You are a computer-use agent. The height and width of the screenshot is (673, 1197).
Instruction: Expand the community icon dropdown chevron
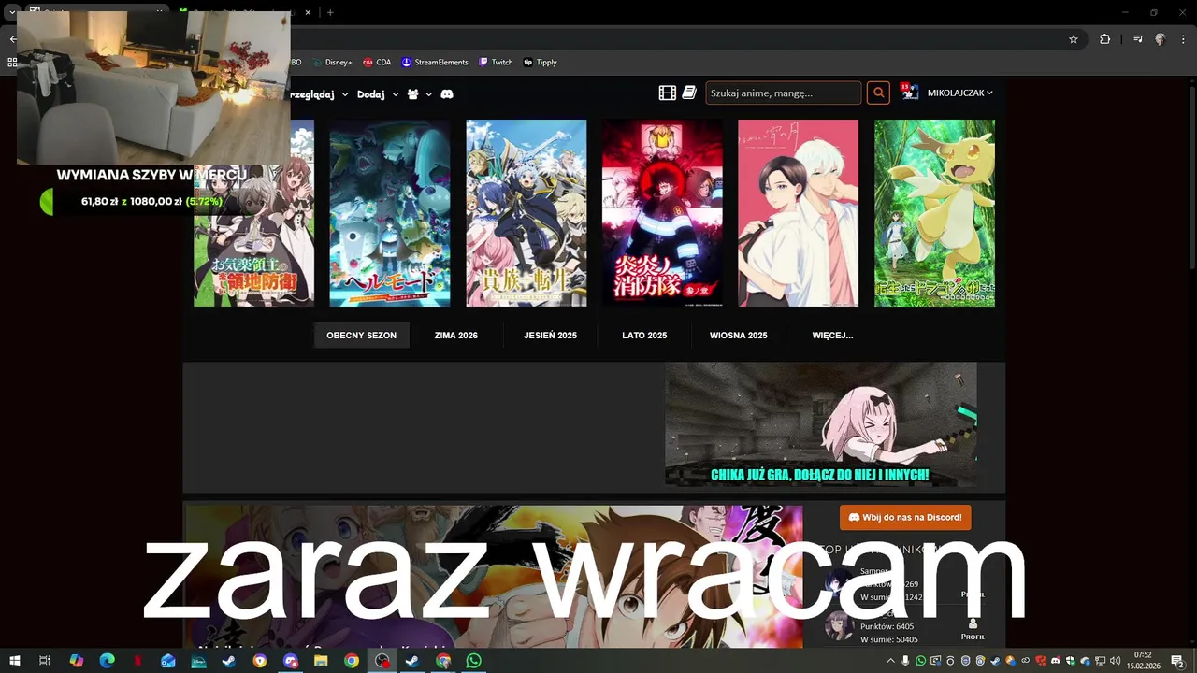(x=429, y=94)
